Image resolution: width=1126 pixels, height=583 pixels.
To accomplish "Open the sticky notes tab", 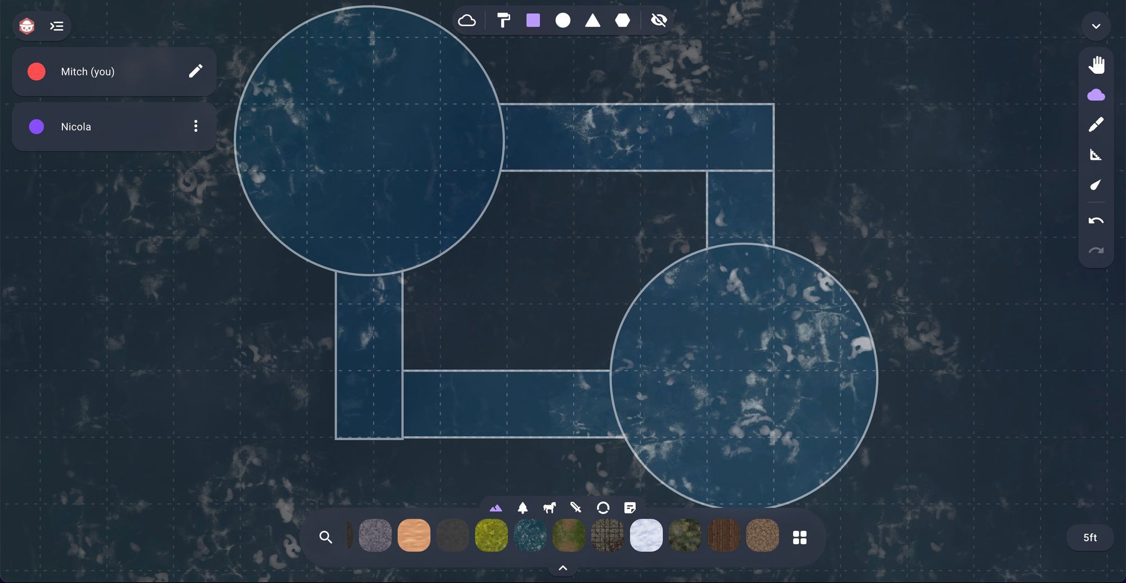I will (x=630, y=508).
